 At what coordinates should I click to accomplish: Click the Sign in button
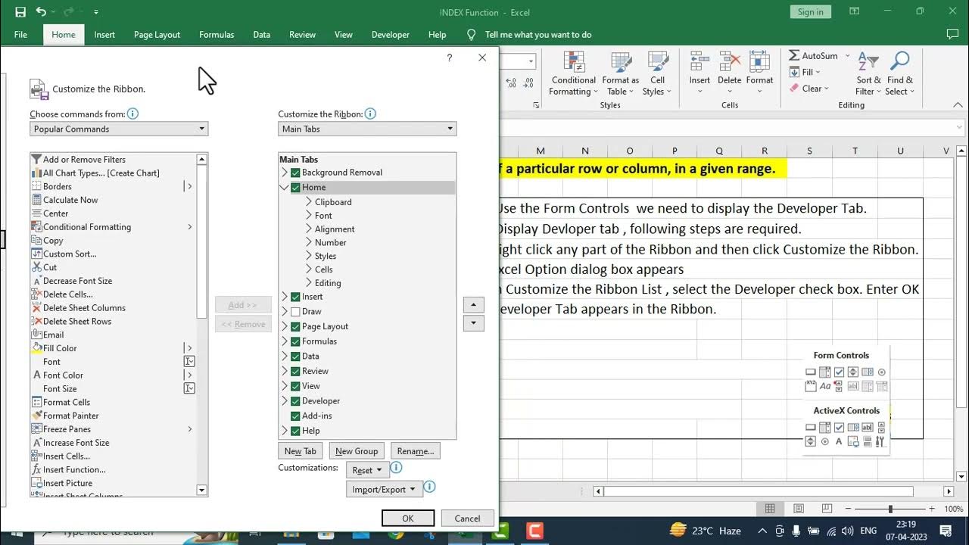[810, 11]
